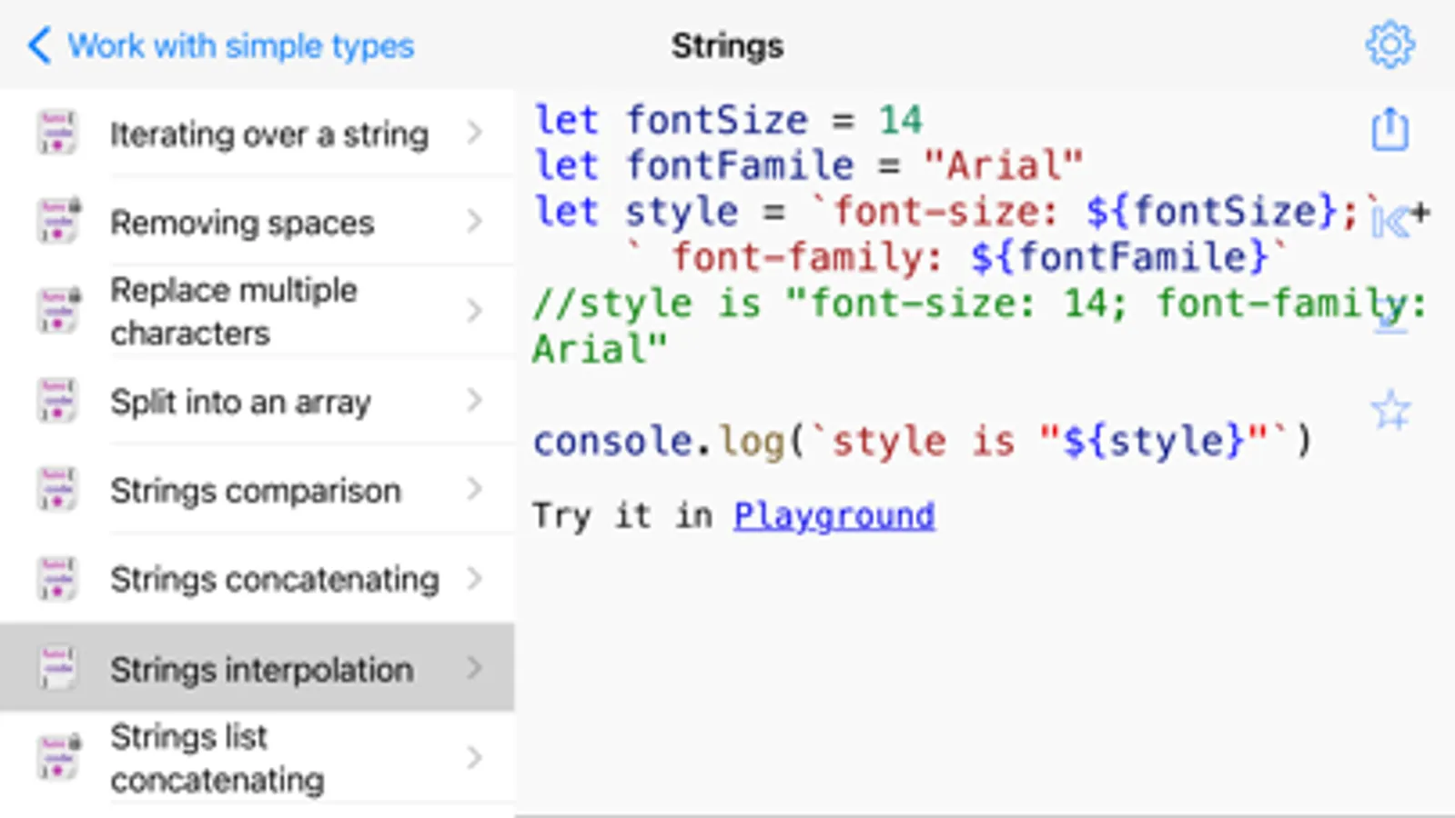This screenshot has height=818, width=1455.
Task: Click the console.log code line
Action: pyautogui.click(x=922, y=442)
